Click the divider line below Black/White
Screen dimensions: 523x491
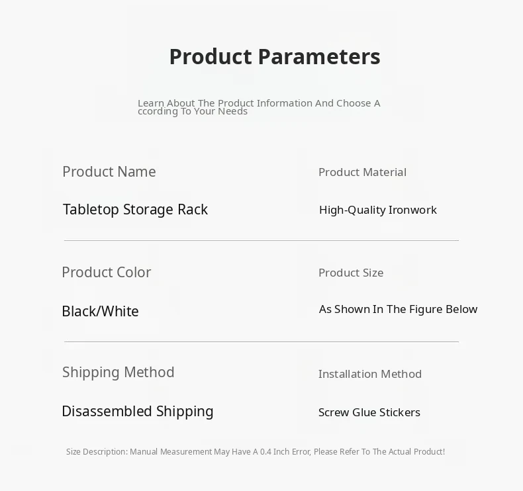pos(261,341)
